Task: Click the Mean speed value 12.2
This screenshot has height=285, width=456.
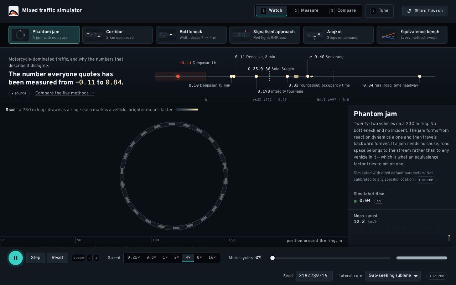Action: point(359,222)
